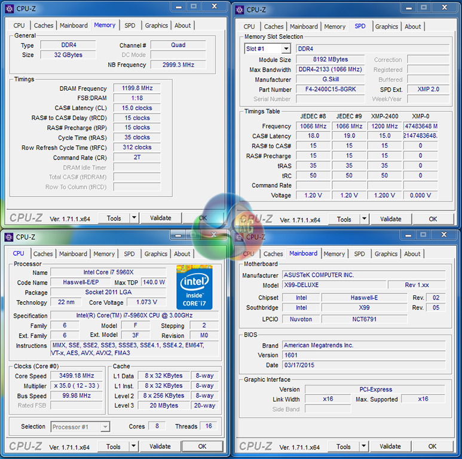
Task: Open the Caches tab in the Processor window
Action: pyautogui.click(x=43, y=254)
